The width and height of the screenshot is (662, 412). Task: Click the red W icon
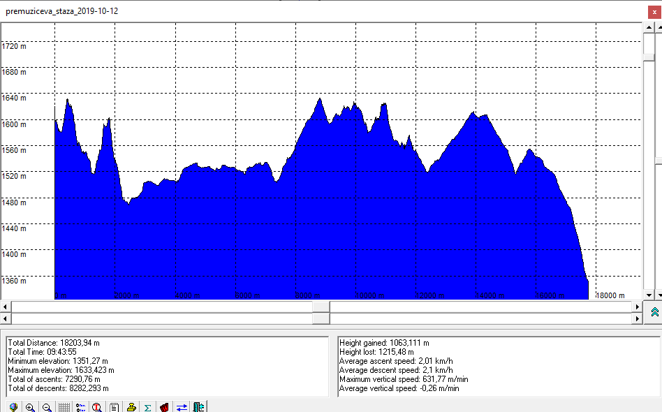pyautogui.click(x=164, y=406)
